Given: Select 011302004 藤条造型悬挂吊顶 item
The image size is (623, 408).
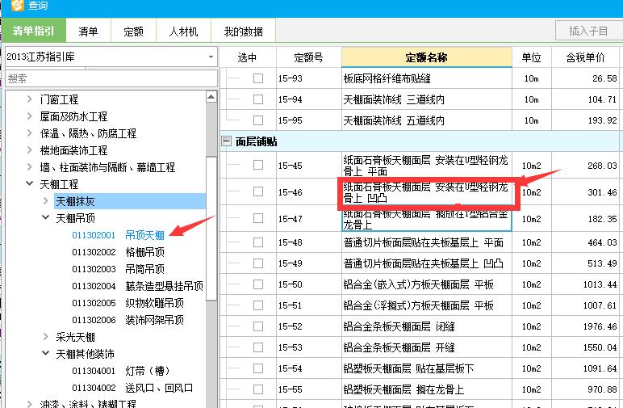Looking at the screenshot, I should pos(137,286).
